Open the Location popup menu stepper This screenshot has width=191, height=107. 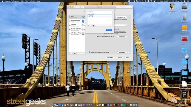pyautogui.click(x=115, y=12)
